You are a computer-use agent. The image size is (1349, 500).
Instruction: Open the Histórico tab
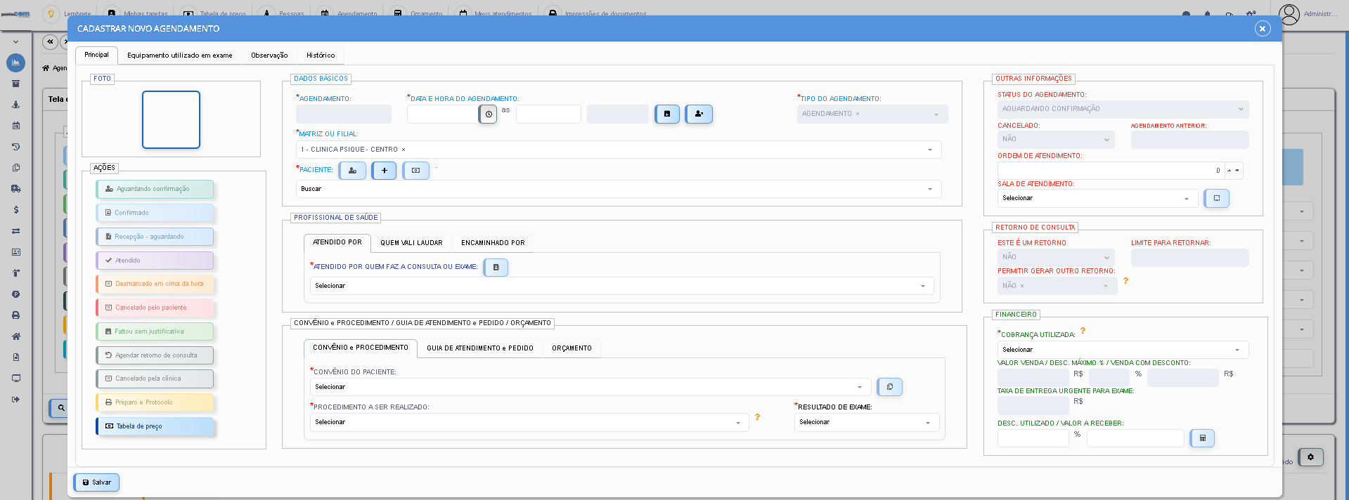click(321, 55)
